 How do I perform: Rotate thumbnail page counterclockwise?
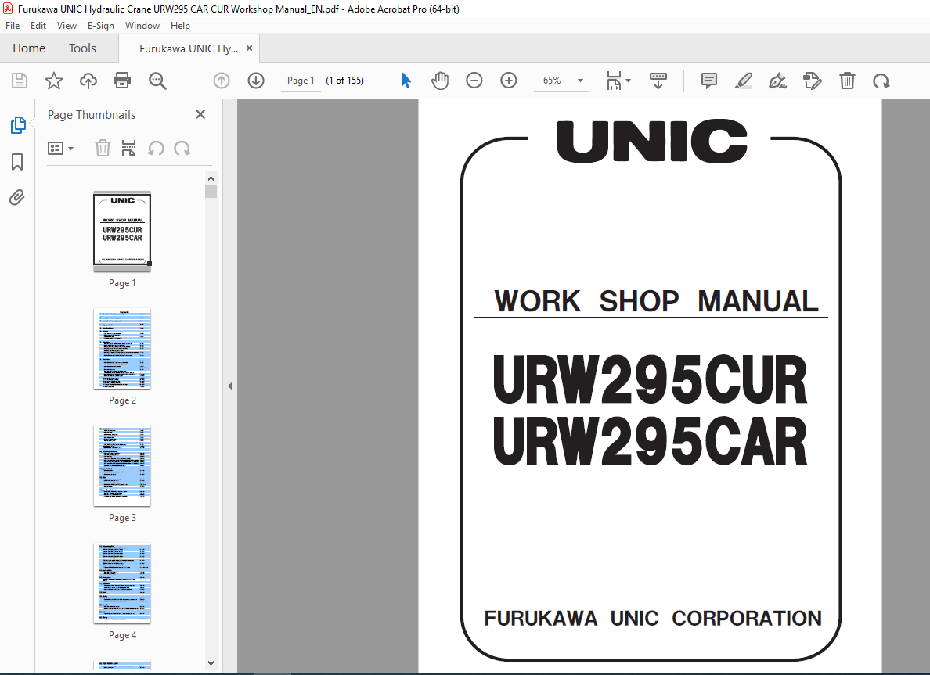[x=156, y=148]
